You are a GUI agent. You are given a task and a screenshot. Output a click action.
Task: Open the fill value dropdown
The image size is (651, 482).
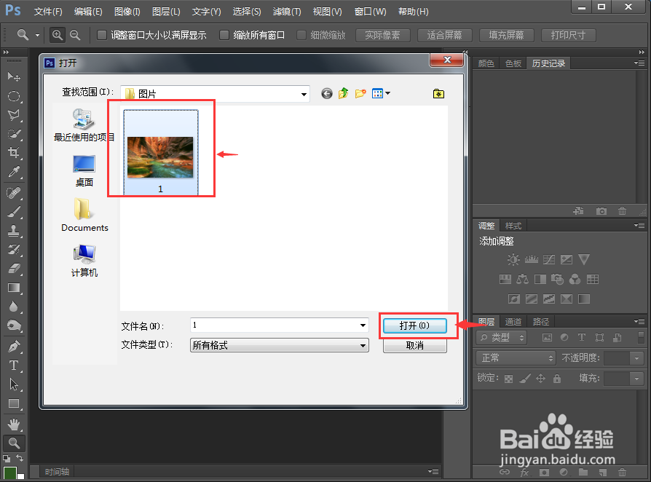[636, 378]
